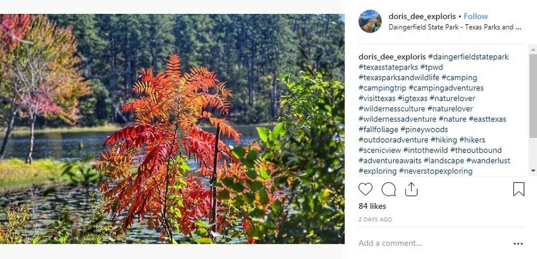Open comments via speech bubble icon
The height and width of the screenshot is (259, 537).
click(388, 190)
